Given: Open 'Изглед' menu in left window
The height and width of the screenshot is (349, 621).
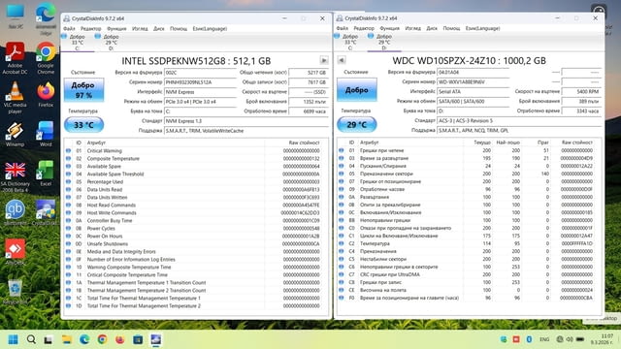Looking at the screenshot, I should pos(140,28).
